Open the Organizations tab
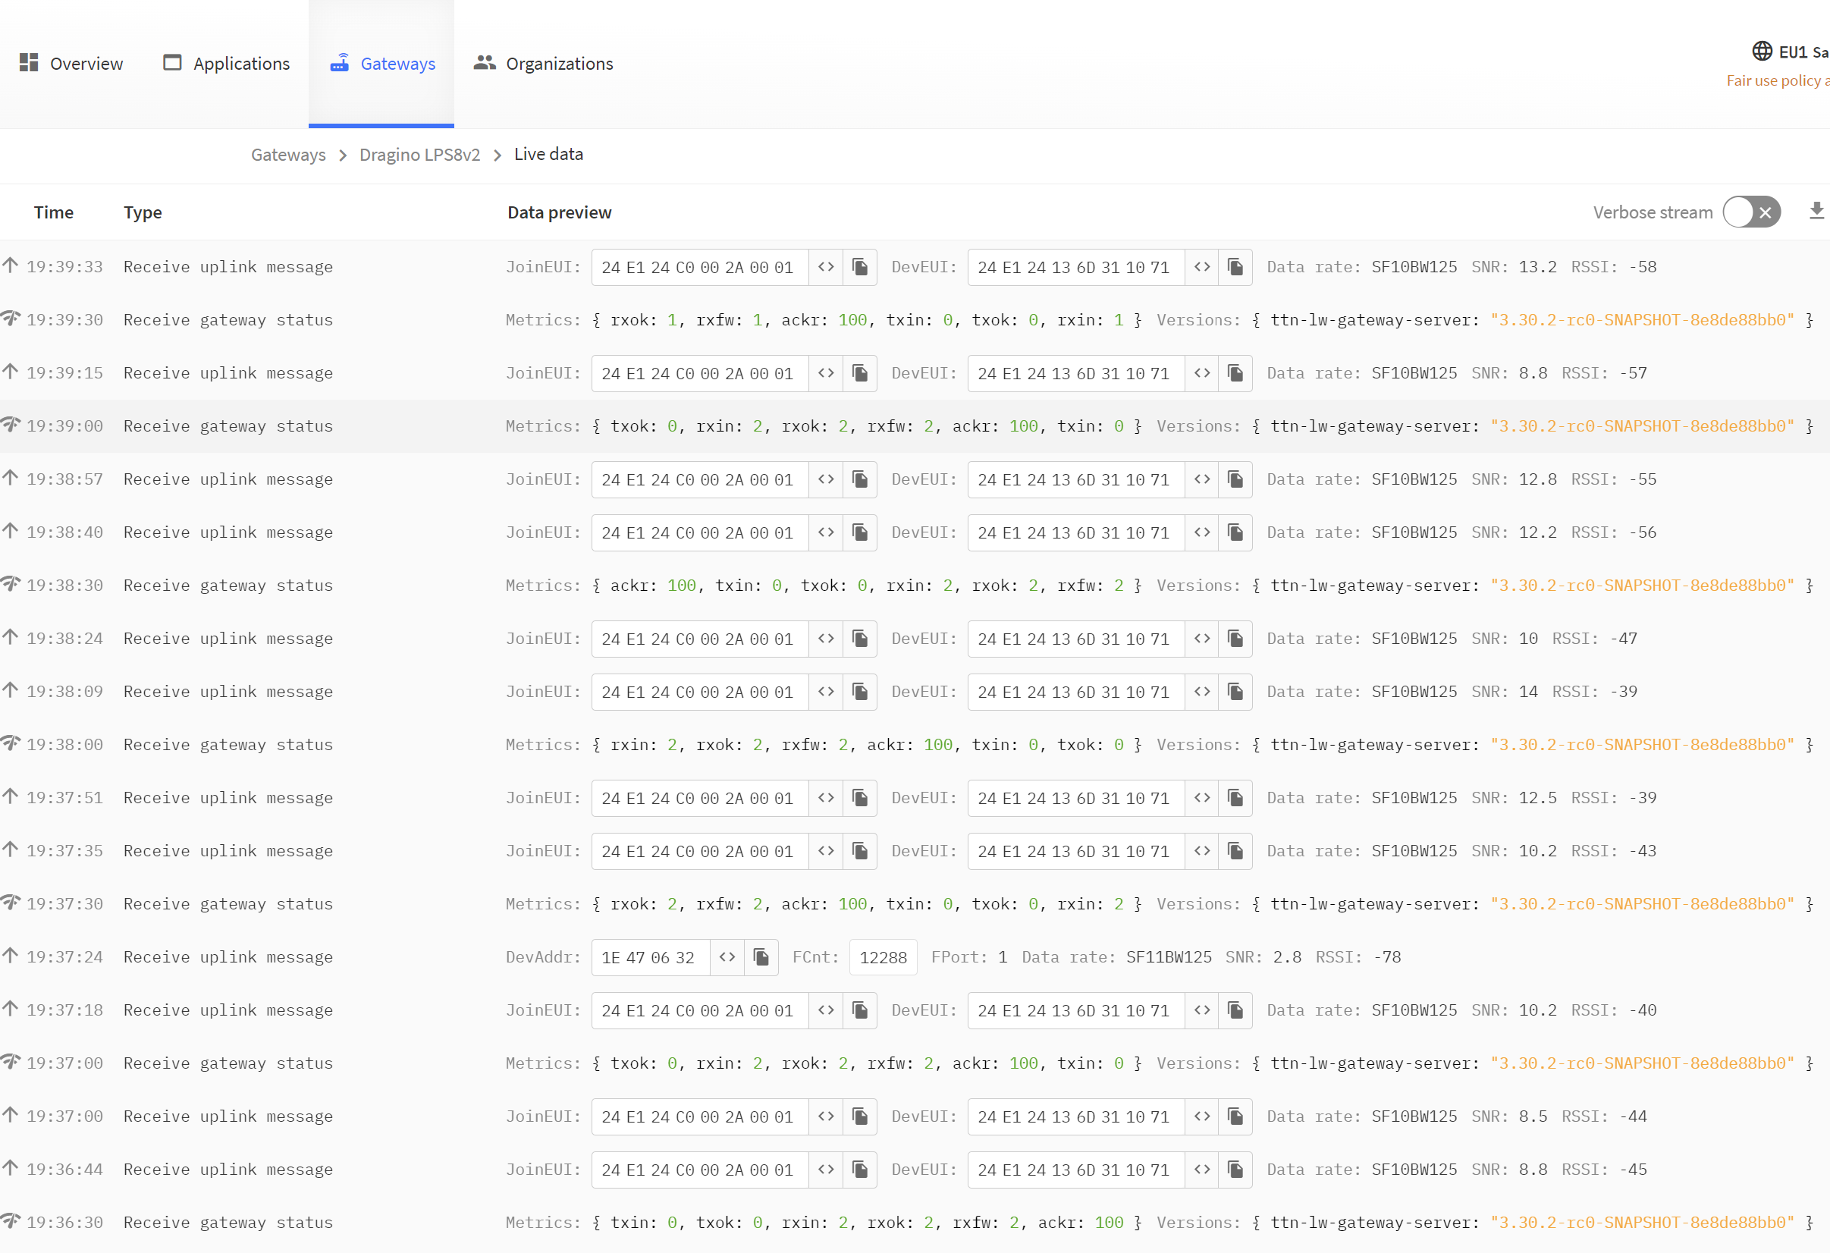 pos(543,63)
